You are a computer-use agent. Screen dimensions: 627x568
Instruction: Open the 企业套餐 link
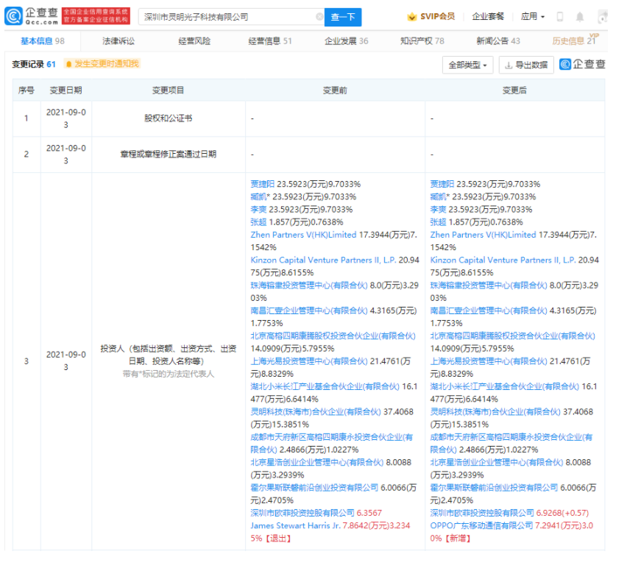point(488,16)
